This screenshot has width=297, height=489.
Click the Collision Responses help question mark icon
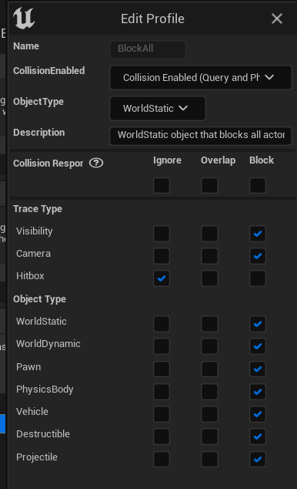point(96,163)
